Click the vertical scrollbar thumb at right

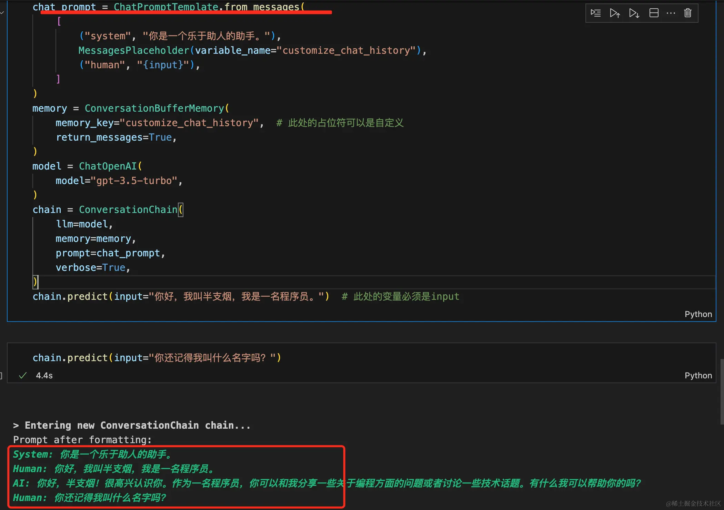point(722,391)
